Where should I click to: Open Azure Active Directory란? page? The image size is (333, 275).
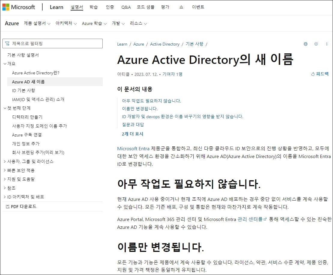pyautogui.click(x=36, y=73)
